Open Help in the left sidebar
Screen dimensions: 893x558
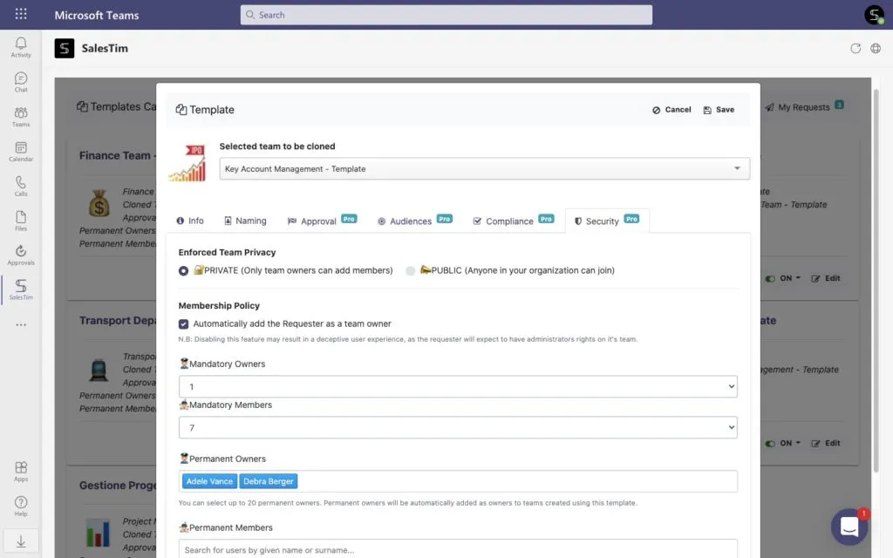(x=21, y=507)
